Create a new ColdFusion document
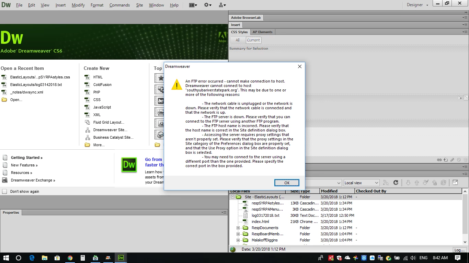This screenshot has width=469, height=263. click(102, 85)
